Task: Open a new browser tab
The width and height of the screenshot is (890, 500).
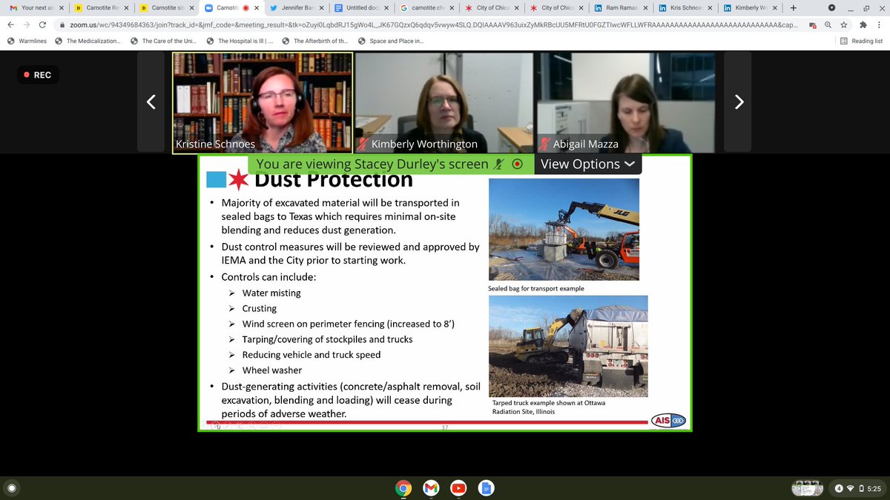Action: click(793, 8)
